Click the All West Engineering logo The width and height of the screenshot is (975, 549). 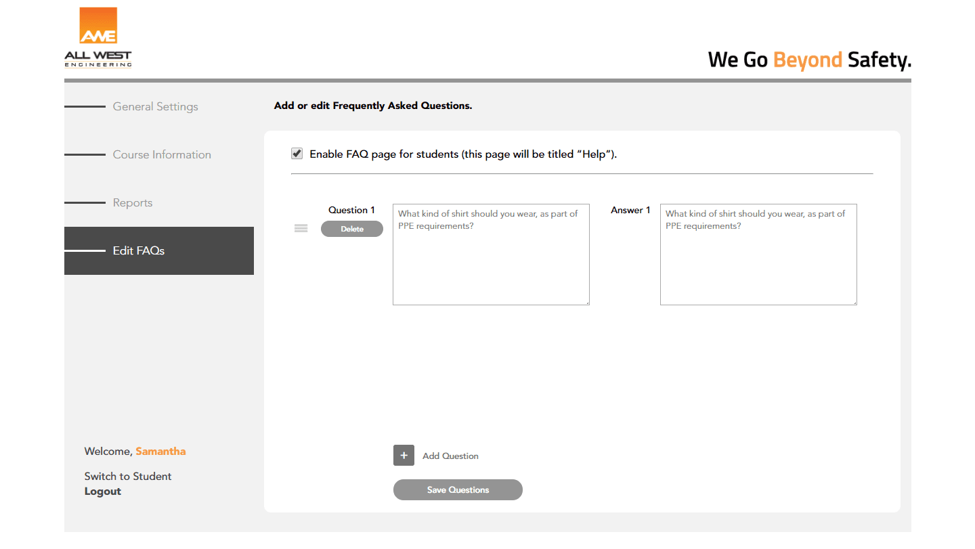[x=98, y=38]
